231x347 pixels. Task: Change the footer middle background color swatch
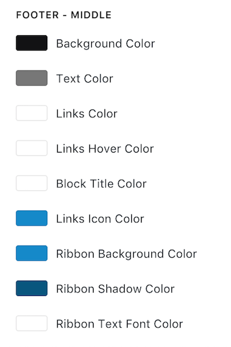[x=32, y=43]
